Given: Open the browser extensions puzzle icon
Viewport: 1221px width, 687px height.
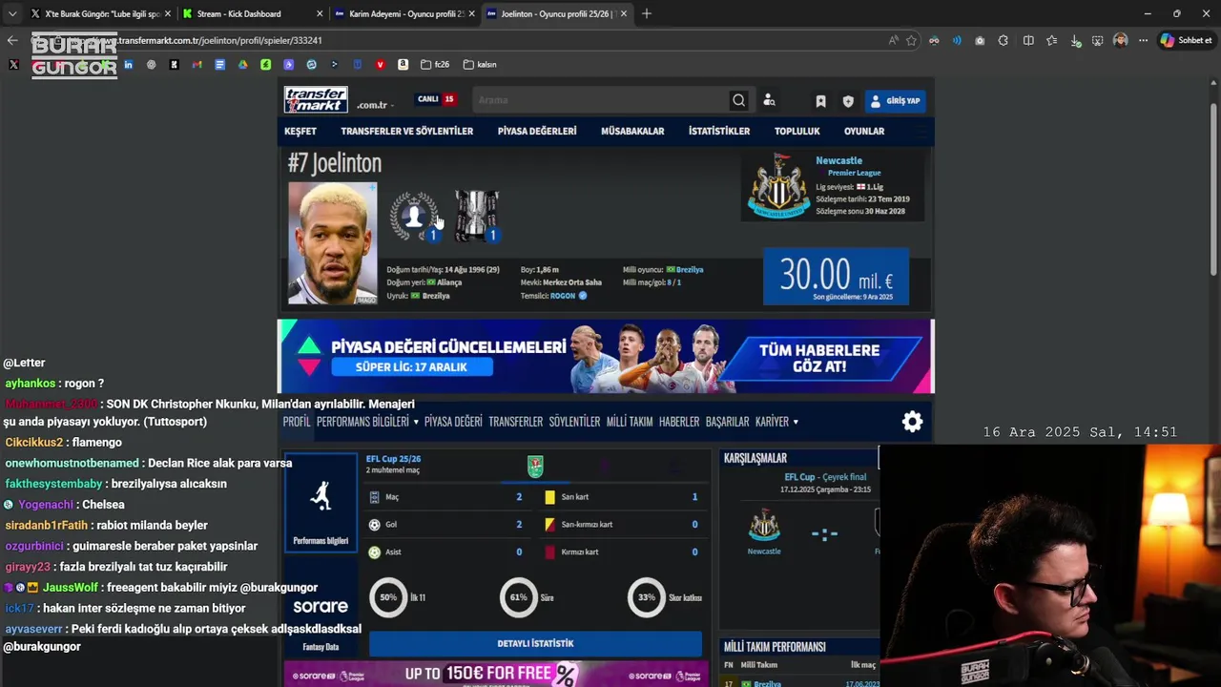Looking at the screenshot, I should 1003,40.
